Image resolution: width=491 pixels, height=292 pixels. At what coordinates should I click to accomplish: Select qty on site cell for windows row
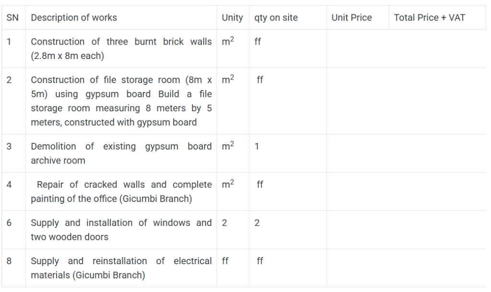pos(257,223)
